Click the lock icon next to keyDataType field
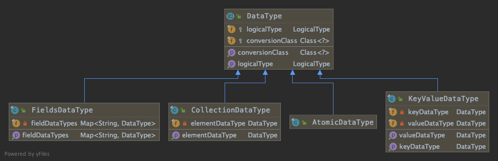 click(x=402, y=112)
